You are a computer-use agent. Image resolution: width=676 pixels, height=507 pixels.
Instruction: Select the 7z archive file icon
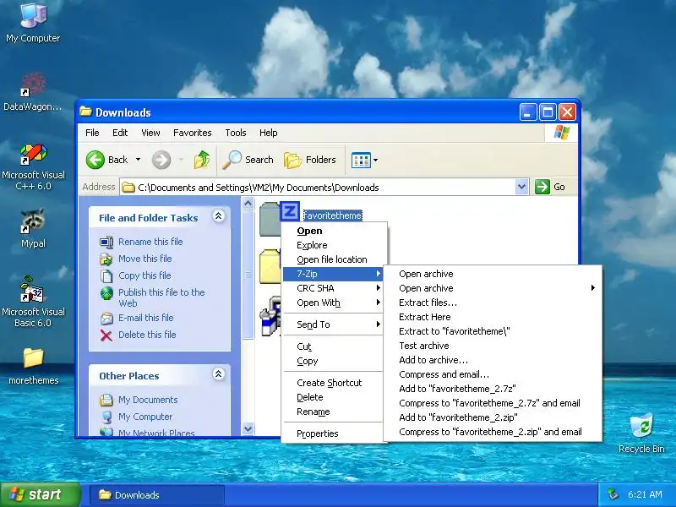(280, 218)
